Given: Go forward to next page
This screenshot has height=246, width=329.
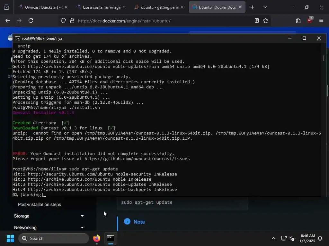Looking at the screenshot, I should 19,20.
